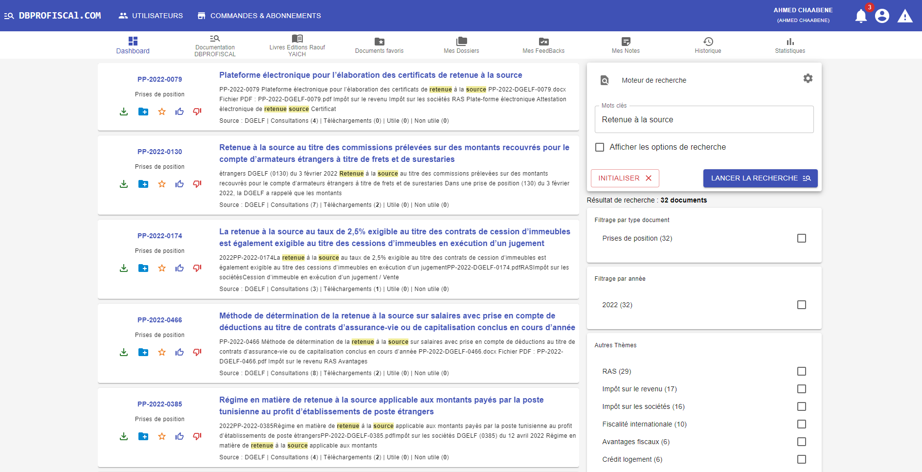
Task: Check Fiscalité internationale theme filter
Action: point(801,424)
